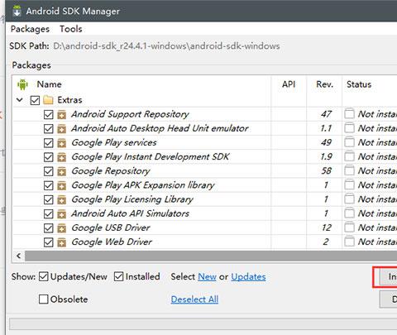The width and height of the screenshot is (397, 335).
Task: Click the SDK Path value text
Action: [166, 45]
